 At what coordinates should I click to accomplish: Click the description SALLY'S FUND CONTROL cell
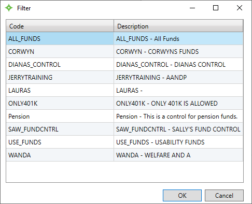pyautogui.click(x=178, y=129)
